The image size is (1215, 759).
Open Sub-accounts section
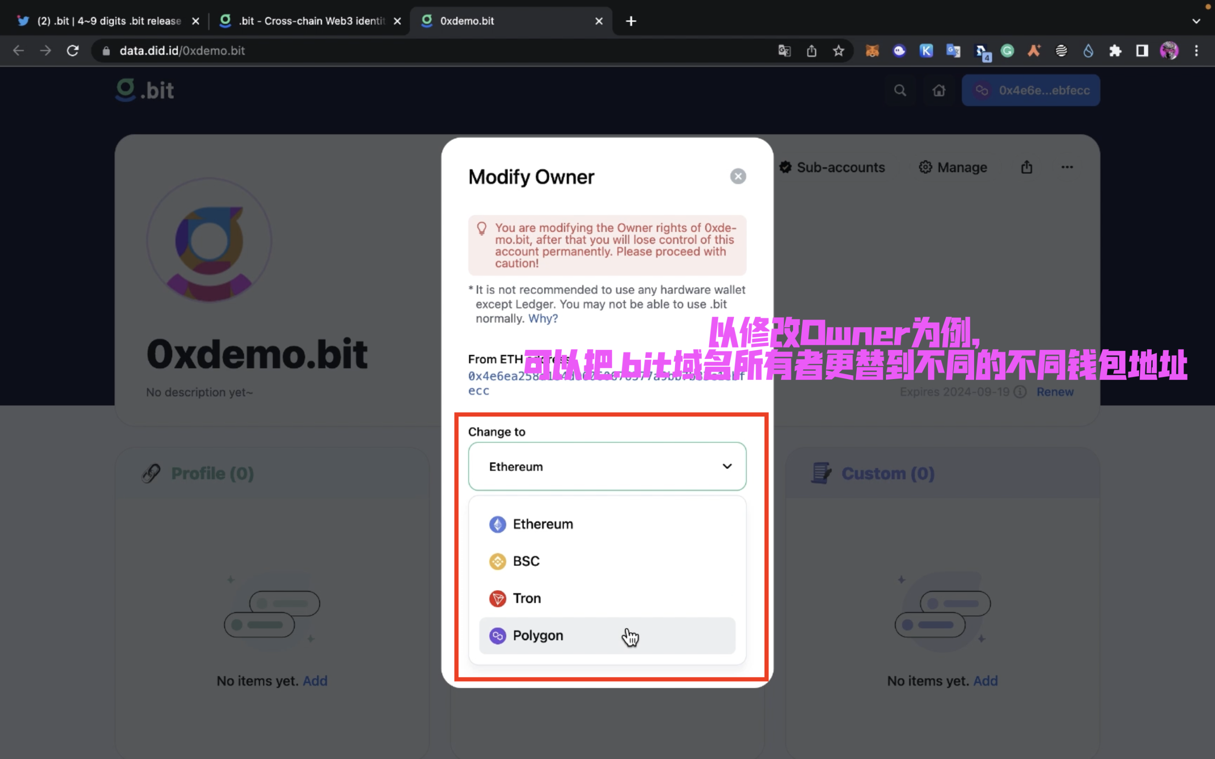[x=832, y=167]
